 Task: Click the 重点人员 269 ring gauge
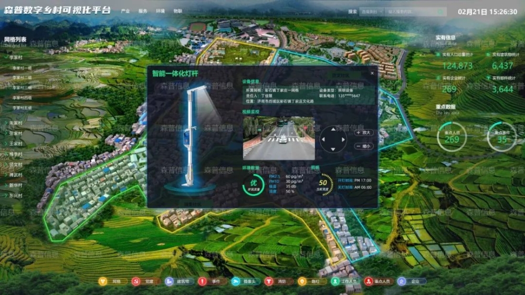451,138
